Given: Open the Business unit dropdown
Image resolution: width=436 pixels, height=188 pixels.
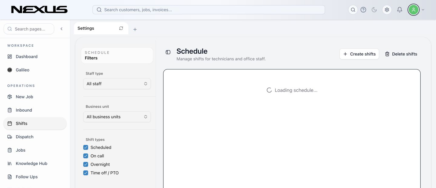Looking at the screenshot, I should coord(117,117).
